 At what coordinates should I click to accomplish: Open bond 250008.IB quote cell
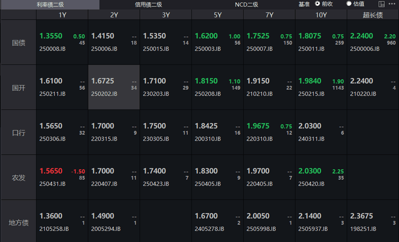[62, 42]
